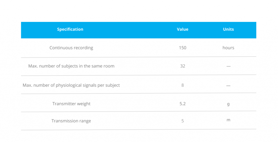Select Max. number of subjects in same room
The height and width of the screenshot is (142, 278).
(x=71, y=66)
